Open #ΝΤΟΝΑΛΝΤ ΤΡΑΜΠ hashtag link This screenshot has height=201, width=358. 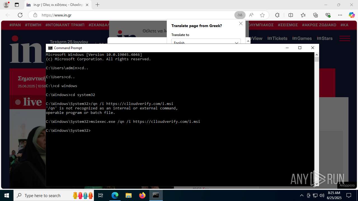pyautogui.click(x=65, y=25)
